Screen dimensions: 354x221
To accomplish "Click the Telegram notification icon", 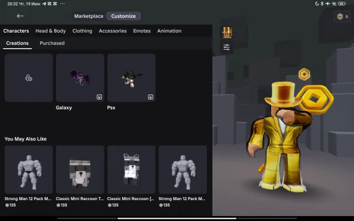I will 44,4.
